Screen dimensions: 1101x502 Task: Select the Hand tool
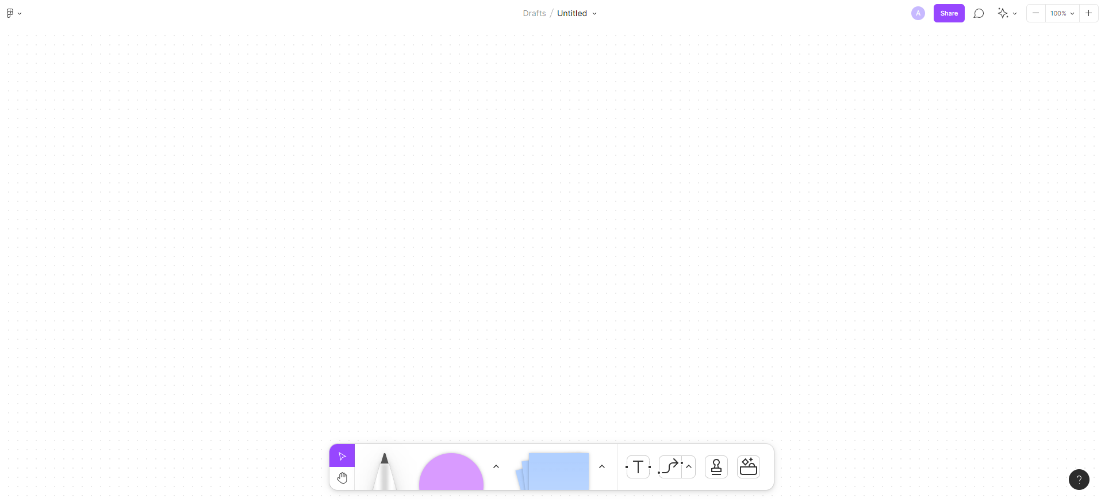point(342,478)
